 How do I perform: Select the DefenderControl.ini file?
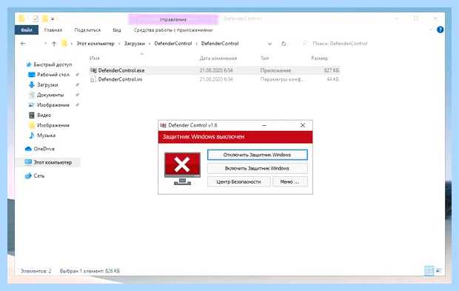click(214, 79)
